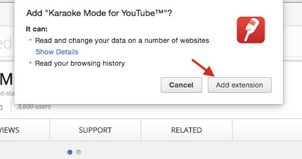Screen dimensions: 302x159
Task: Open the Show Details link
Action: [57, 52]
